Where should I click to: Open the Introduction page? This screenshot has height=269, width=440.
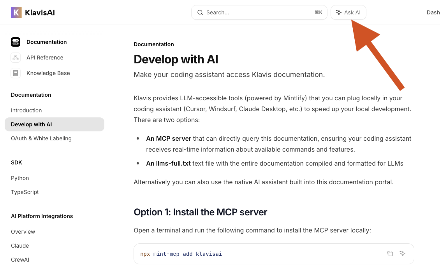(x=26, y=110)
